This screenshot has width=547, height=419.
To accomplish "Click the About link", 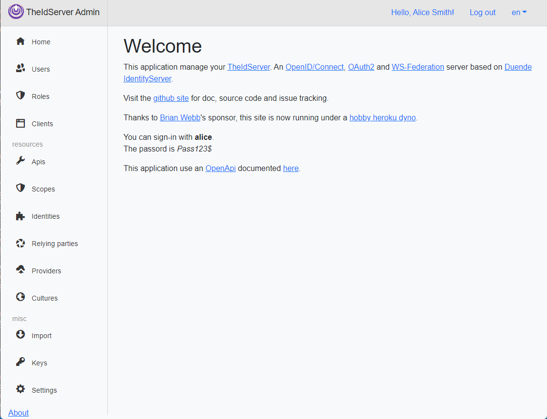I will [x=19, y=413].
